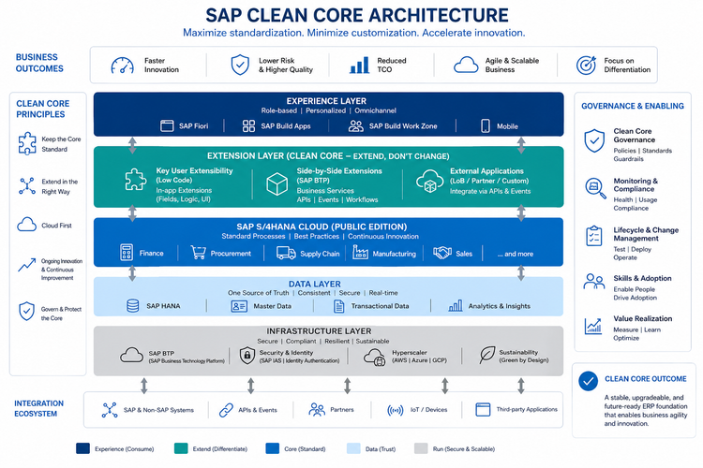Click the Lifecycle & Change Management checklist icon
This screenshot has width=703, height=468.
[594, 236]
